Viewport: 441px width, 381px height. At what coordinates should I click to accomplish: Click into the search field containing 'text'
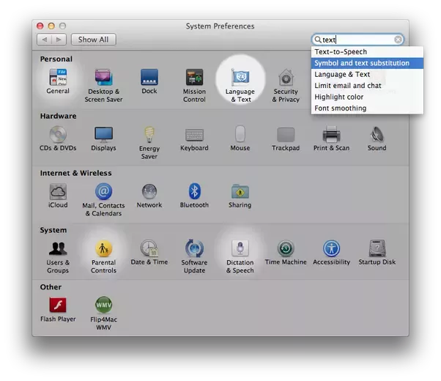click(357, 40)
